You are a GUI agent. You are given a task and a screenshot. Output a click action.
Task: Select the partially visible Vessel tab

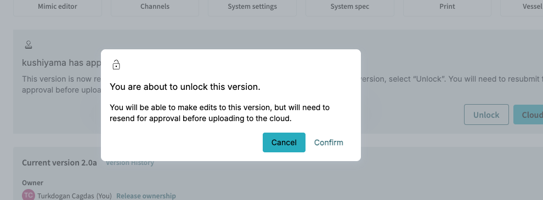pos(522,7)
